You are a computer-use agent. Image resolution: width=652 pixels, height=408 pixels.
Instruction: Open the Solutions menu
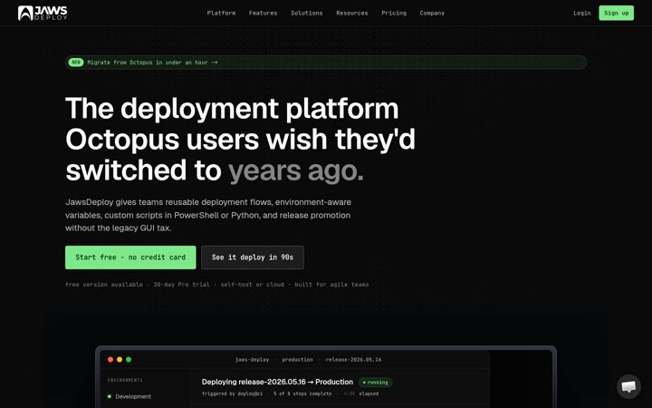pyautogui.click(x=306, y=13)
